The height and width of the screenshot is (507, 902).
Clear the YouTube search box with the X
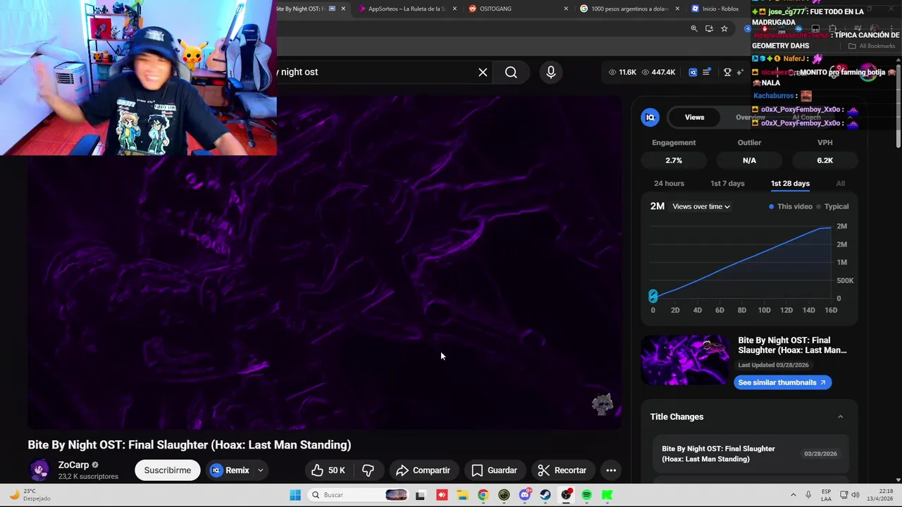[x=483, y=72]
